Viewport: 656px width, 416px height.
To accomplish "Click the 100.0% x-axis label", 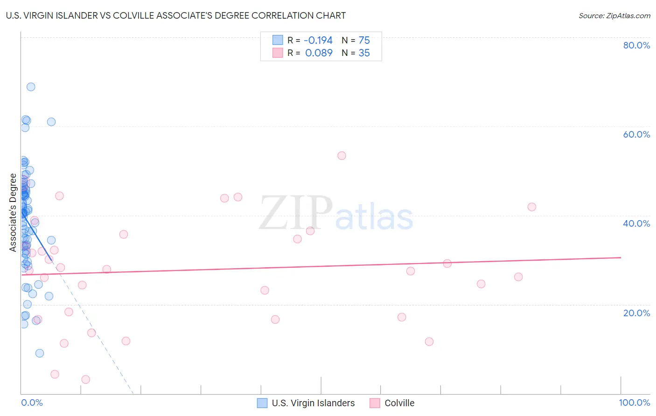I will (x=635, y=402).
